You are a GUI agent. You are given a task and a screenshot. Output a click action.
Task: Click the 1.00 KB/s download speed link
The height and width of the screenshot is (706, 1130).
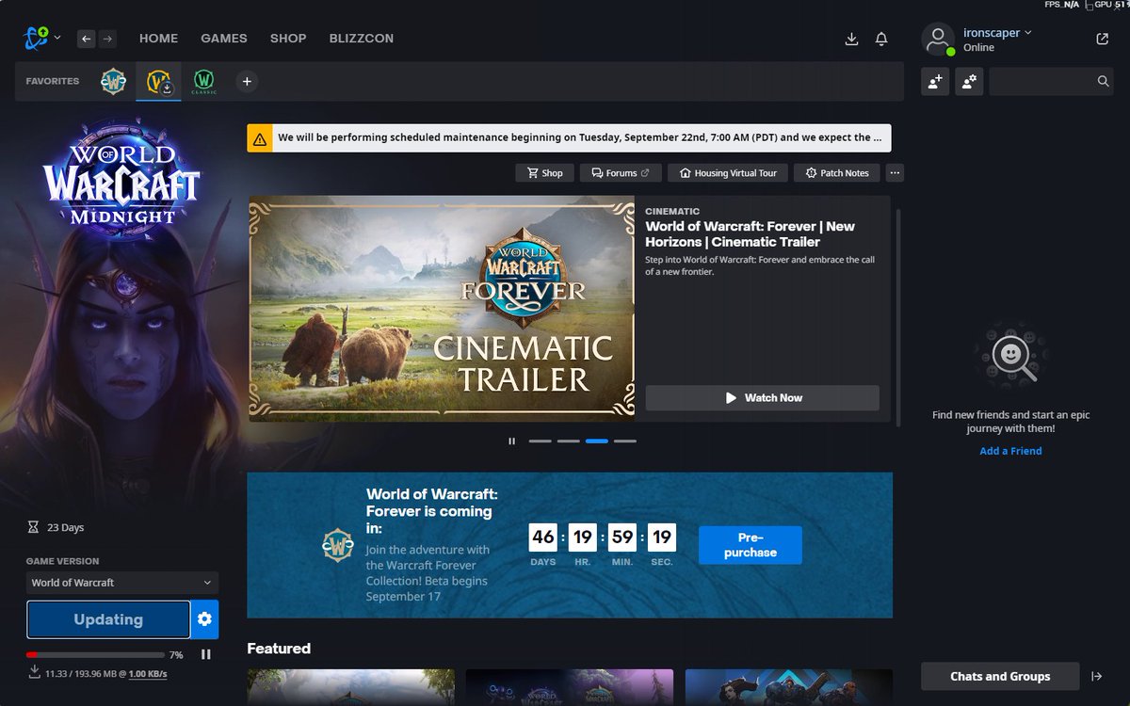pos(148,674)
